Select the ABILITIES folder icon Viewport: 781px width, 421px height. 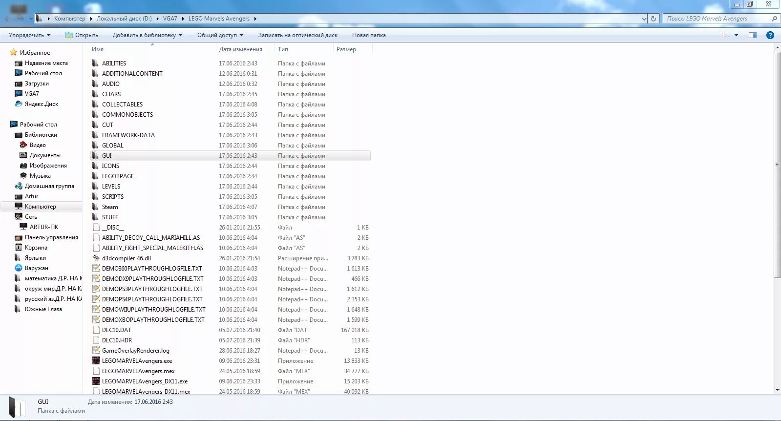point(96,63)
